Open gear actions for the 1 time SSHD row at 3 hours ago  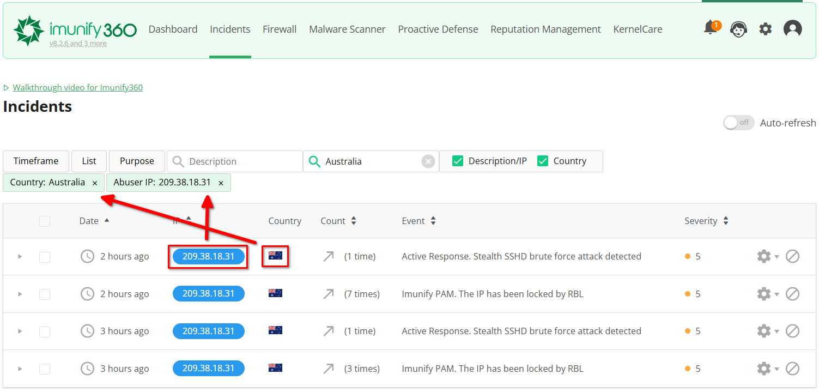pos(767,331)
